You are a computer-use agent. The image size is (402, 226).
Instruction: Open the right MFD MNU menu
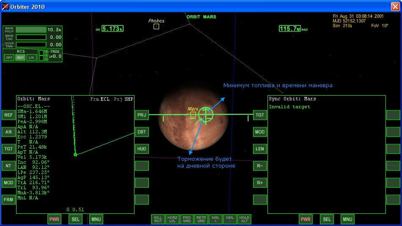[x=347, y=219]
